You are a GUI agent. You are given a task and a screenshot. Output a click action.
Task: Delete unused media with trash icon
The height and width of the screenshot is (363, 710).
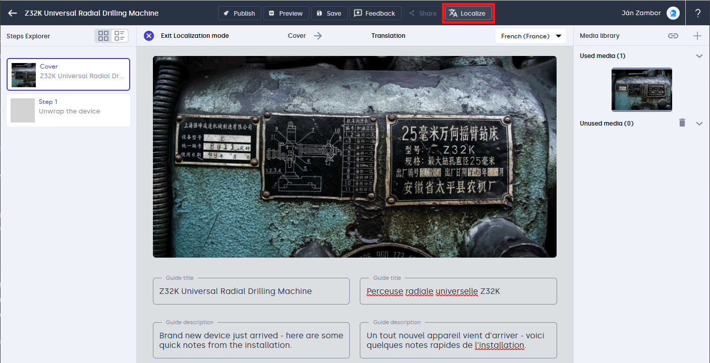[682, 123]
